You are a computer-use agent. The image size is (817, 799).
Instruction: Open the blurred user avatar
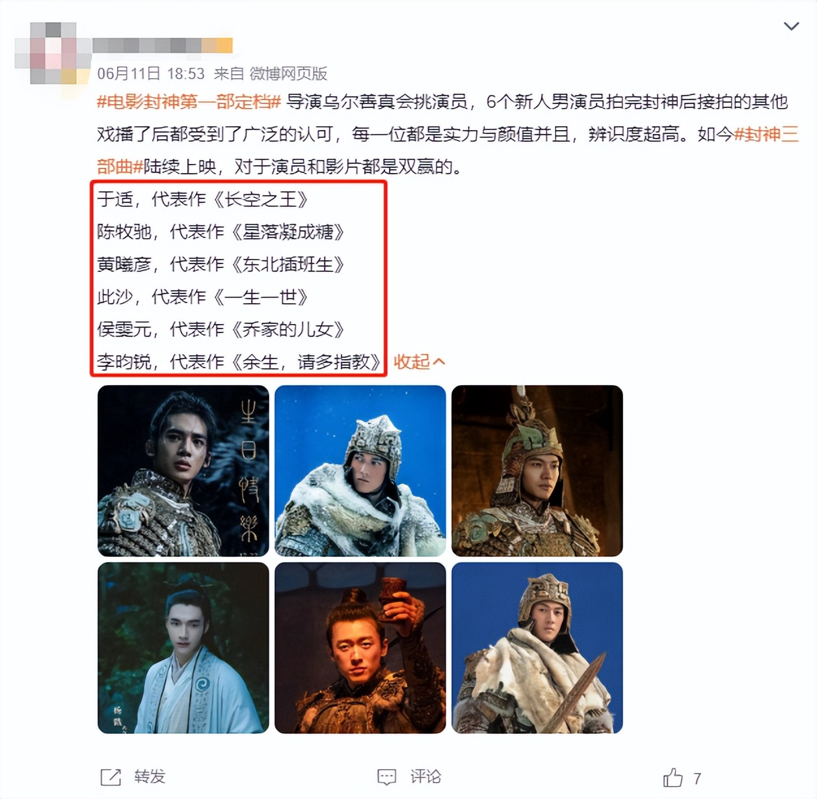click(x=52, y=53)
